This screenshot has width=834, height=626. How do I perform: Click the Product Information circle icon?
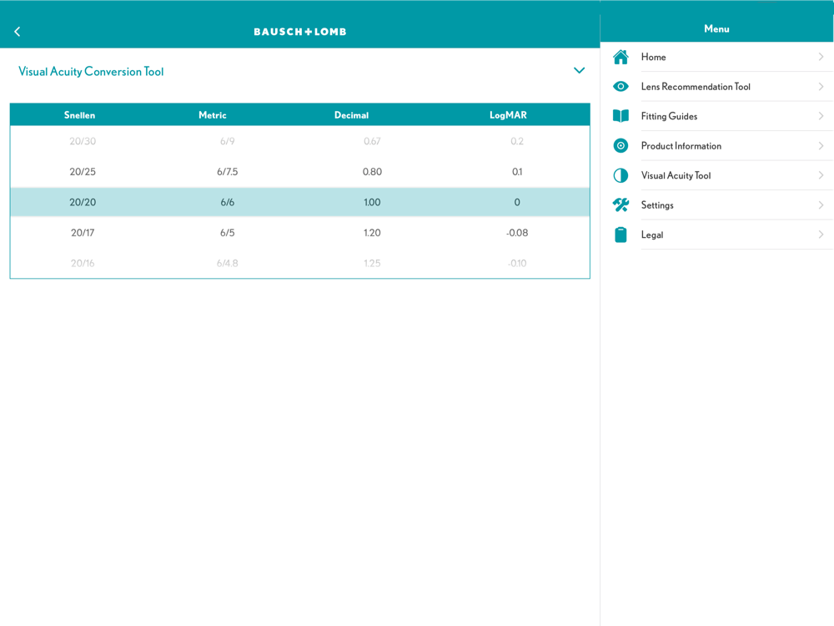click(620, 145)
